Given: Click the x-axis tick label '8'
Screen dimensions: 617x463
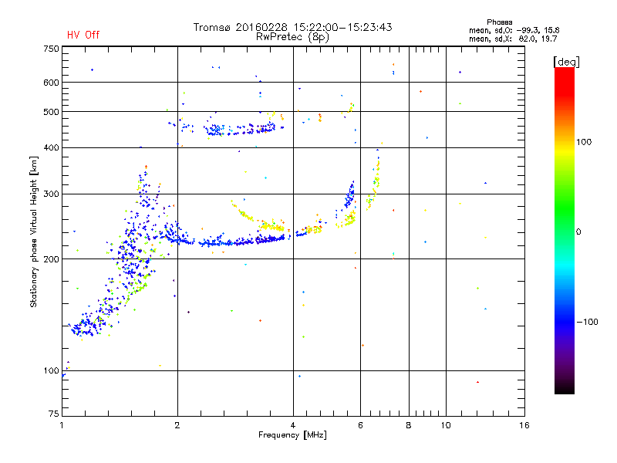Looking at the screenshot, I should coord(409,425).
